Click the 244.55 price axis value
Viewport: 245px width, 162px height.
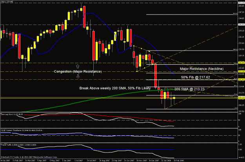pyautogui.click(x=241, y=18)
